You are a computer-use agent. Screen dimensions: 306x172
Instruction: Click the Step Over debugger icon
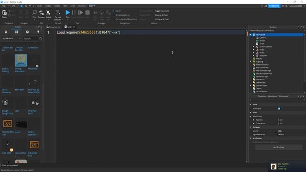point(102,13)
